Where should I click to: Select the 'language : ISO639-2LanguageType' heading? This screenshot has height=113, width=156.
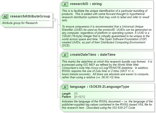(x=100, y=87)
